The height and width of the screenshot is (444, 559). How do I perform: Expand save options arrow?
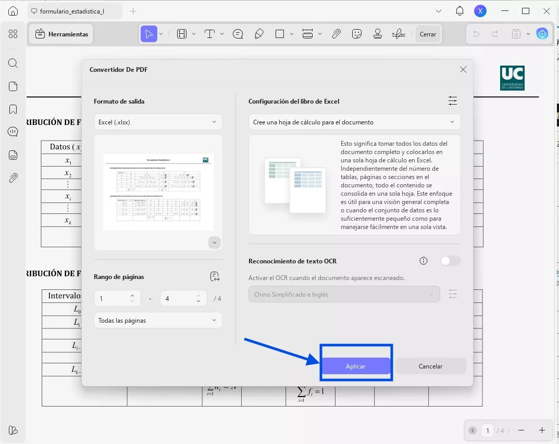click(x=528, y=34)
